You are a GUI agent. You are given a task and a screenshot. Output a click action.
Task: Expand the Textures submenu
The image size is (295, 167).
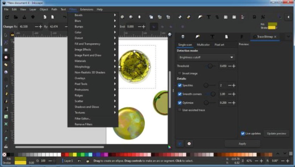click(93, 112)
